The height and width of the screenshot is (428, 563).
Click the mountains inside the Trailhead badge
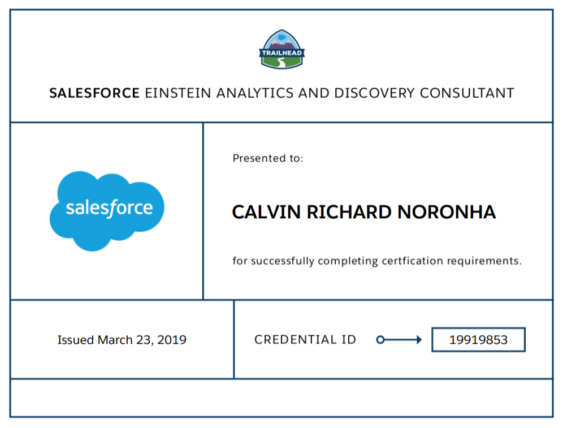pyautogui.click(x=282, y=44)
